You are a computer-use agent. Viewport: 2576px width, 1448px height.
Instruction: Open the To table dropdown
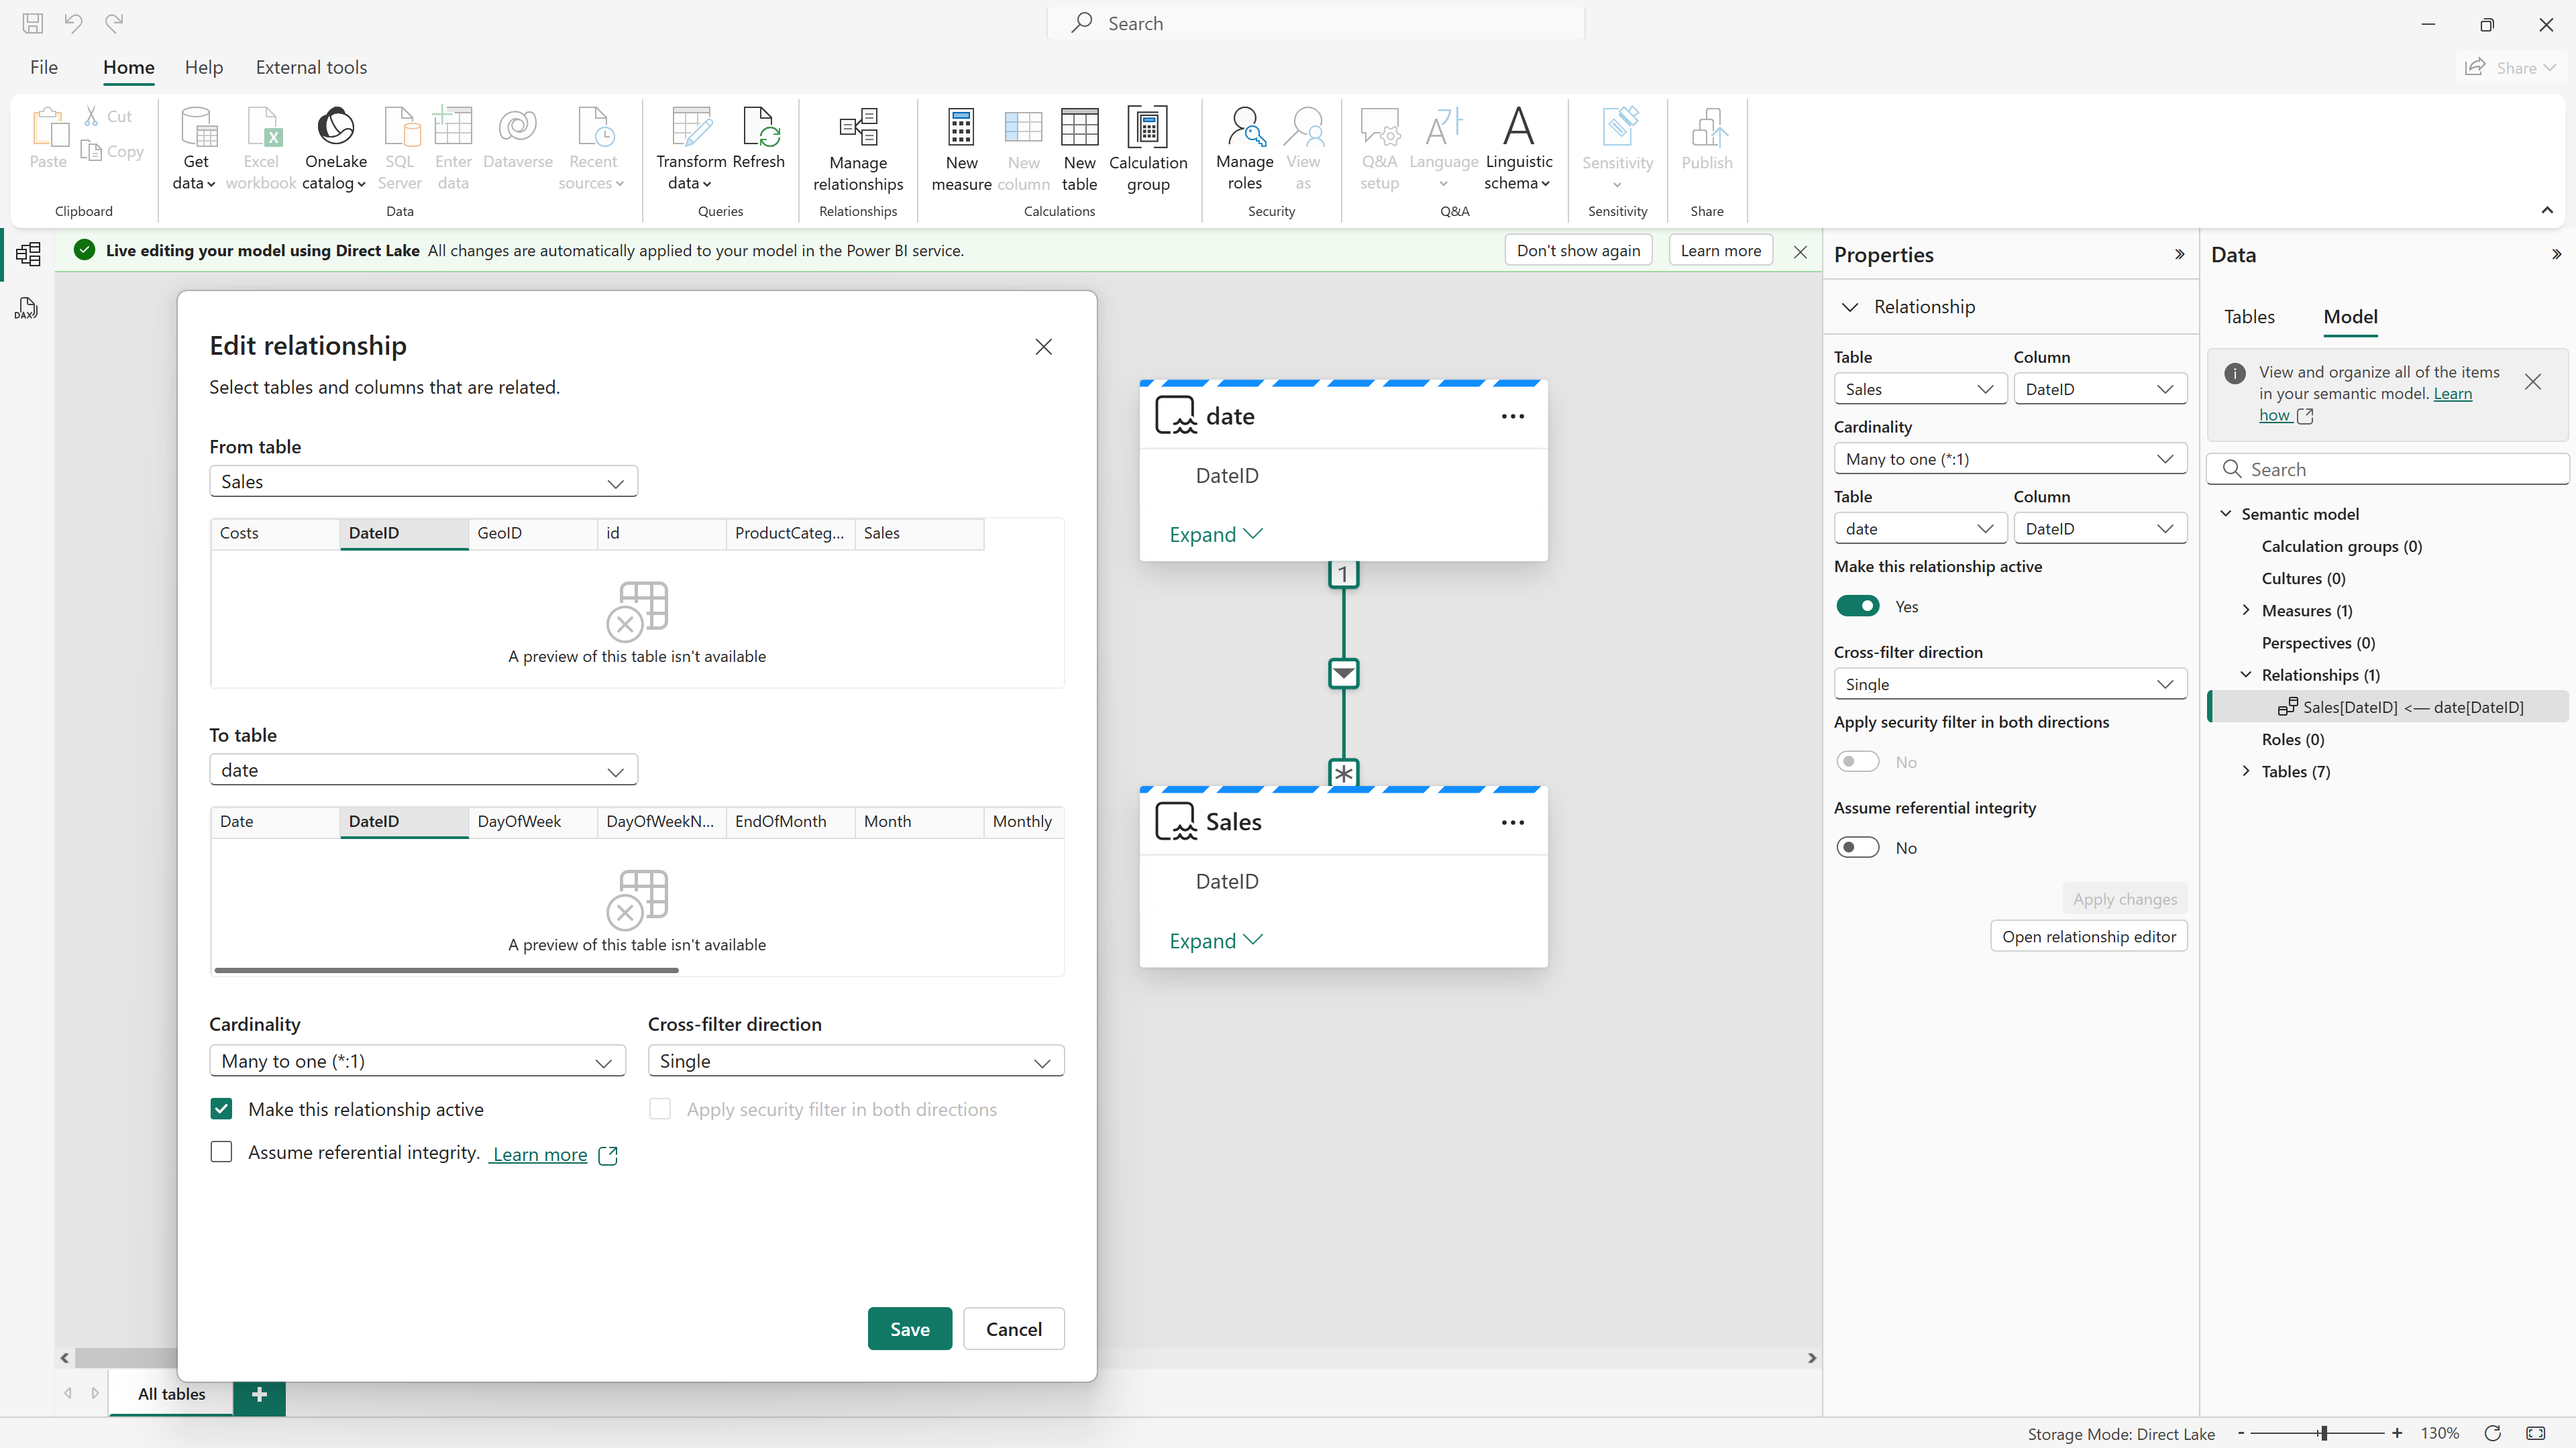pyautogui.click(x=423, y=770)
